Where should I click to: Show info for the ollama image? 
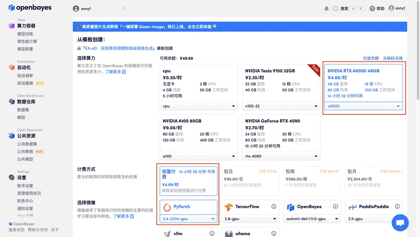(274, 233)
